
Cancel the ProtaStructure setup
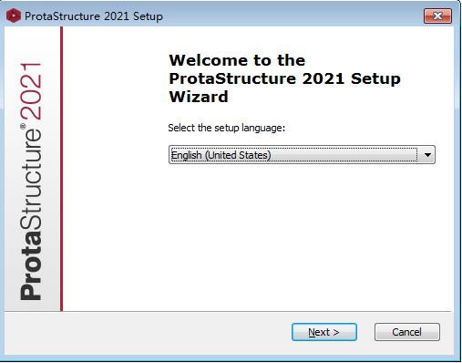coord(406,332)
